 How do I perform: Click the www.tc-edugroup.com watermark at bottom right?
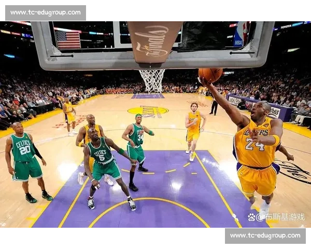[265, 236]
